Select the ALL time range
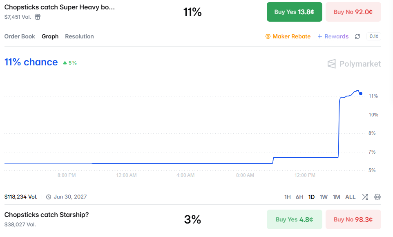The height and width of the screenshot is (237, 393). [351, 197]
